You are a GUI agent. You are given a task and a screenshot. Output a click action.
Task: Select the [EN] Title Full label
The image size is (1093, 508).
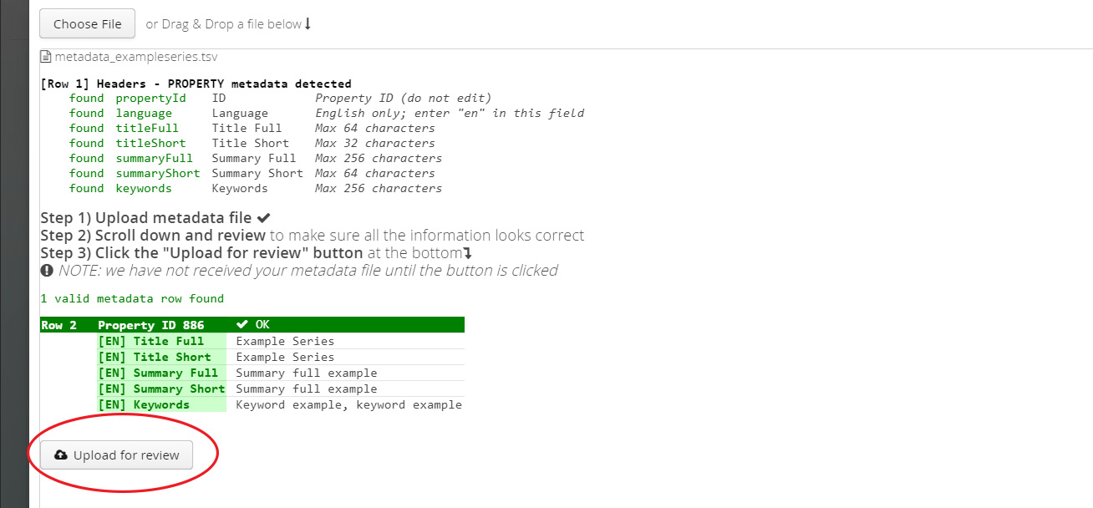pos(150,341)
